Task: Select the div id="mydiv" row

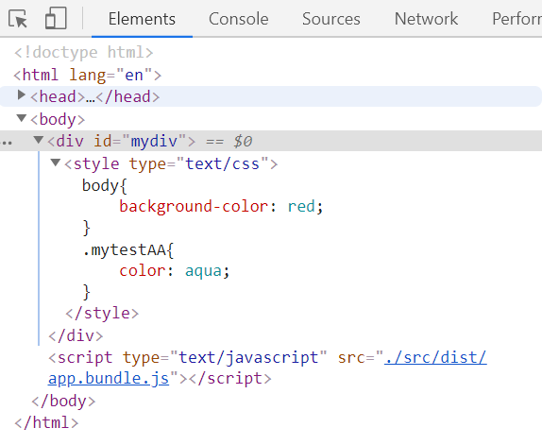Action: coord(271,141)
